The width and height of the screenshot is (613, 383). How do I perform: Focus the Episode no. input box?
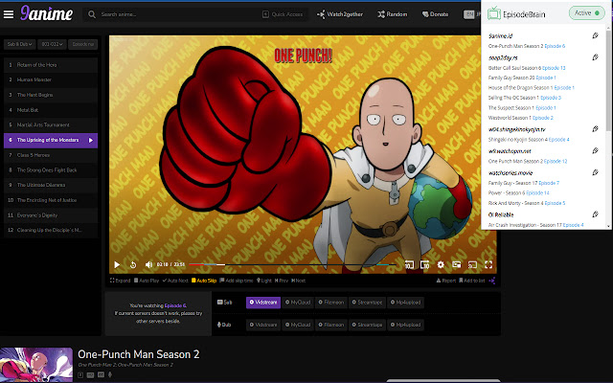[83, 44]
